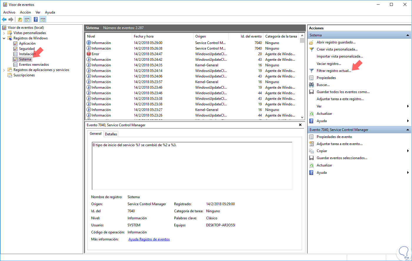Switch to the Detalles tab

tap(111, 134)
